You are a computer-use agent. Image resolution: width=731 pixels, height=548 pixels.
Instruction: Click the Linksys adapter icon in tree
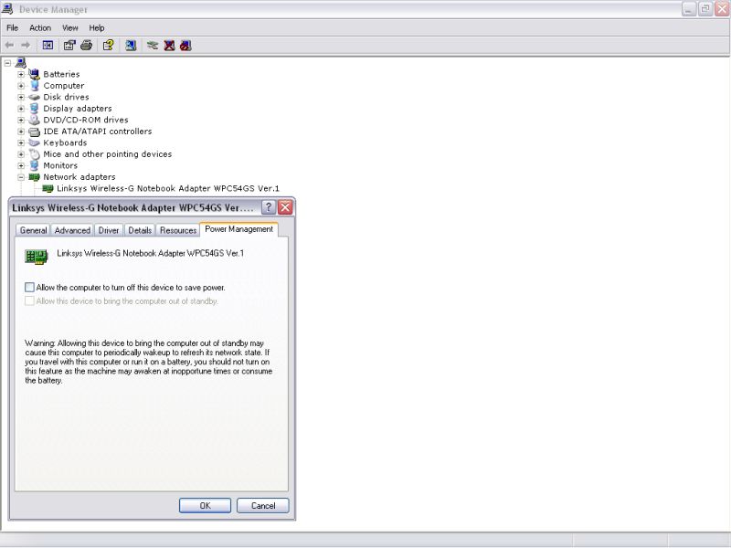(x=48, y=188)
